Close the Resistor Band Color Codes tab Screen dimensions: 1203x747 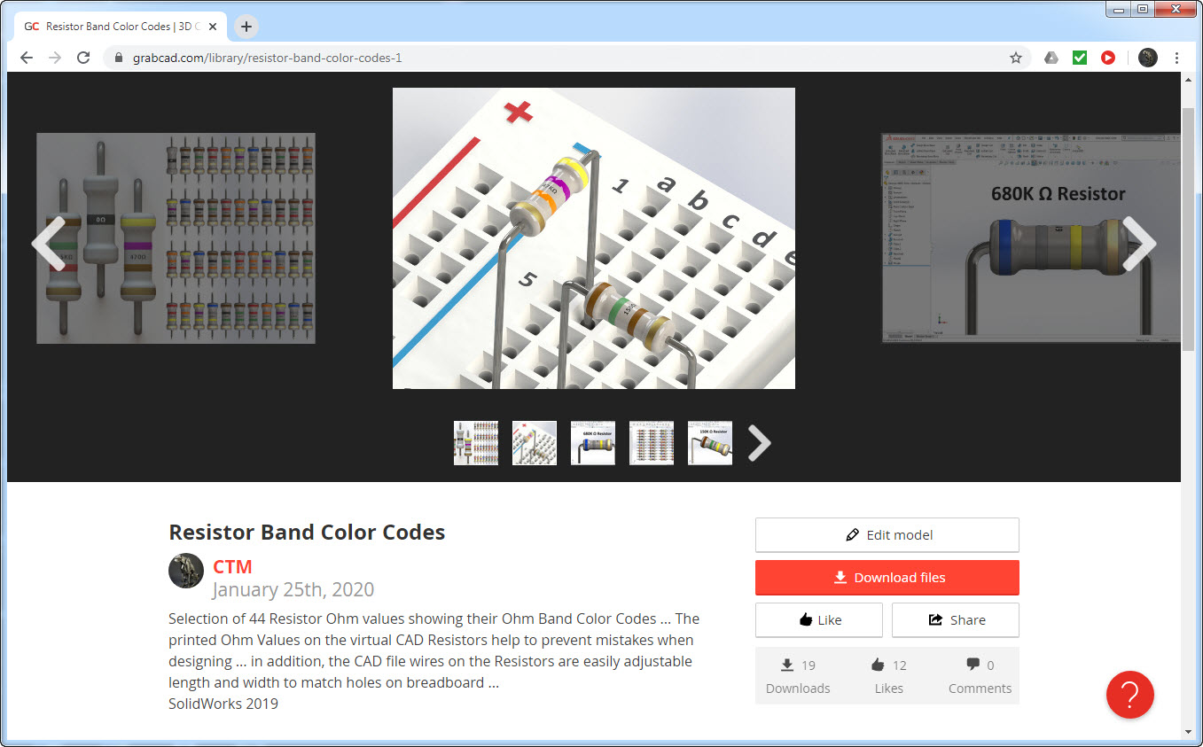click(213, 27)
